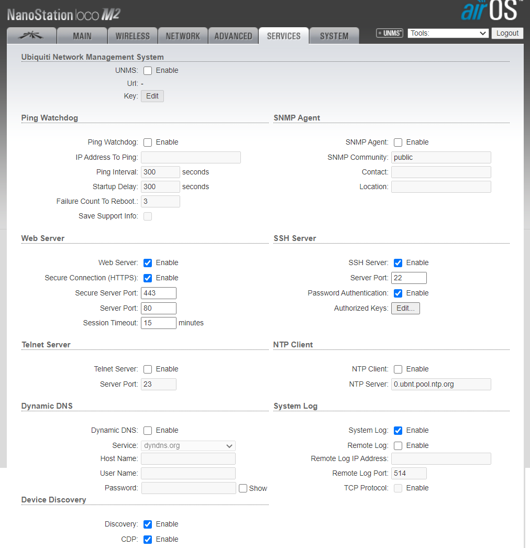
Task: Click the Logout button
Action: [x=507, y=33]
